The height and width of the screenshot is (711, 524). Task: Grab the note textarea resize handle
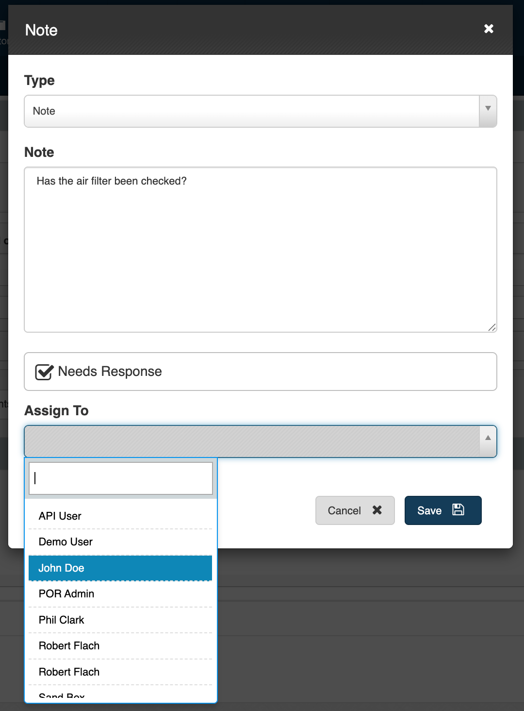tap(492, 327)
